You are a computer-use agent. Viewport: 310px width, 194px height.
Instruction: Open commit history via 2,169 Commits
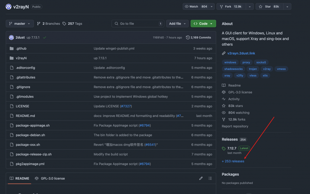click(x=198, y=37)
